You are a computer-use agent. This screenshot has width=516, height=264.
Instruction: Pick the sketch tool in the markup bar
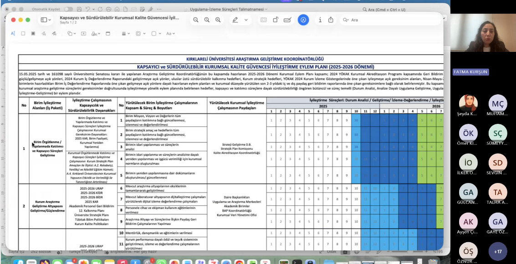pyautogui.click(x=44, y=34)
